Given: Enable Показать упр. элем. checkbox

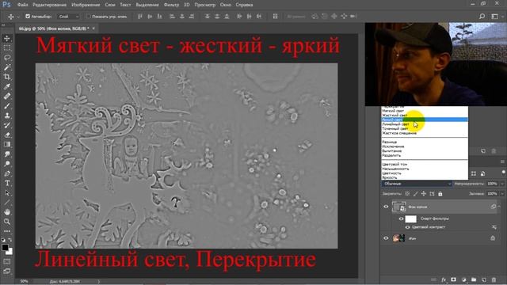Looking at the screenshot, I should click(x=88, y=16).
